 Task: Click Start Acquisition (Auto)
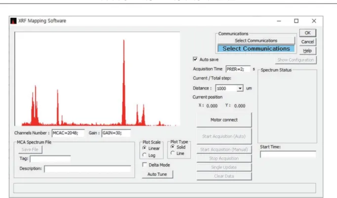pyautogui.click(x=224, y=136)
